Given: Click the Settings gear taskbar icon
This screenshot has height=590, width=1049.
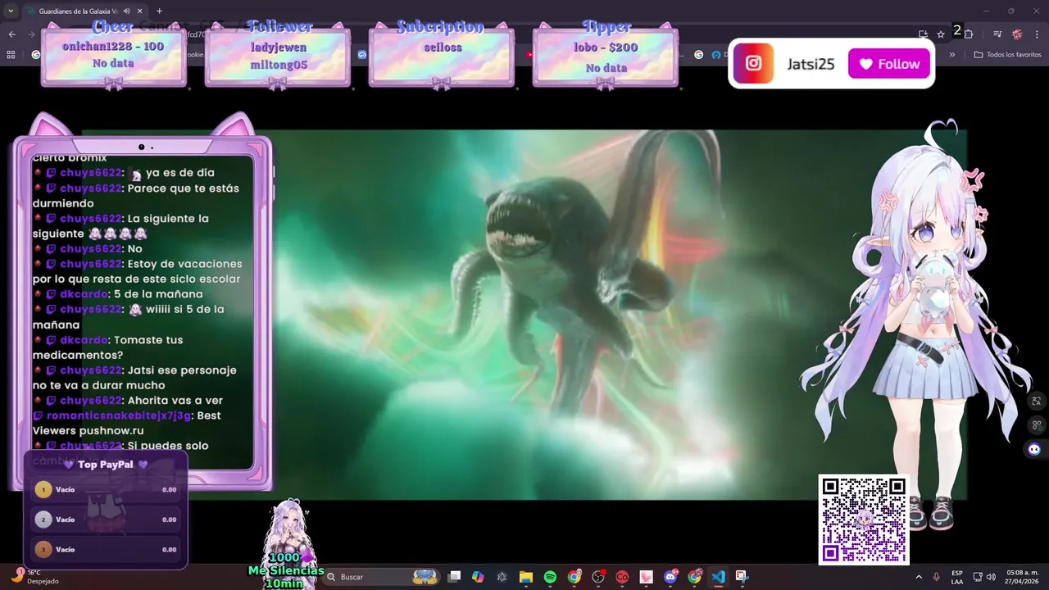Looking at the screenshot, I should 502,577.
